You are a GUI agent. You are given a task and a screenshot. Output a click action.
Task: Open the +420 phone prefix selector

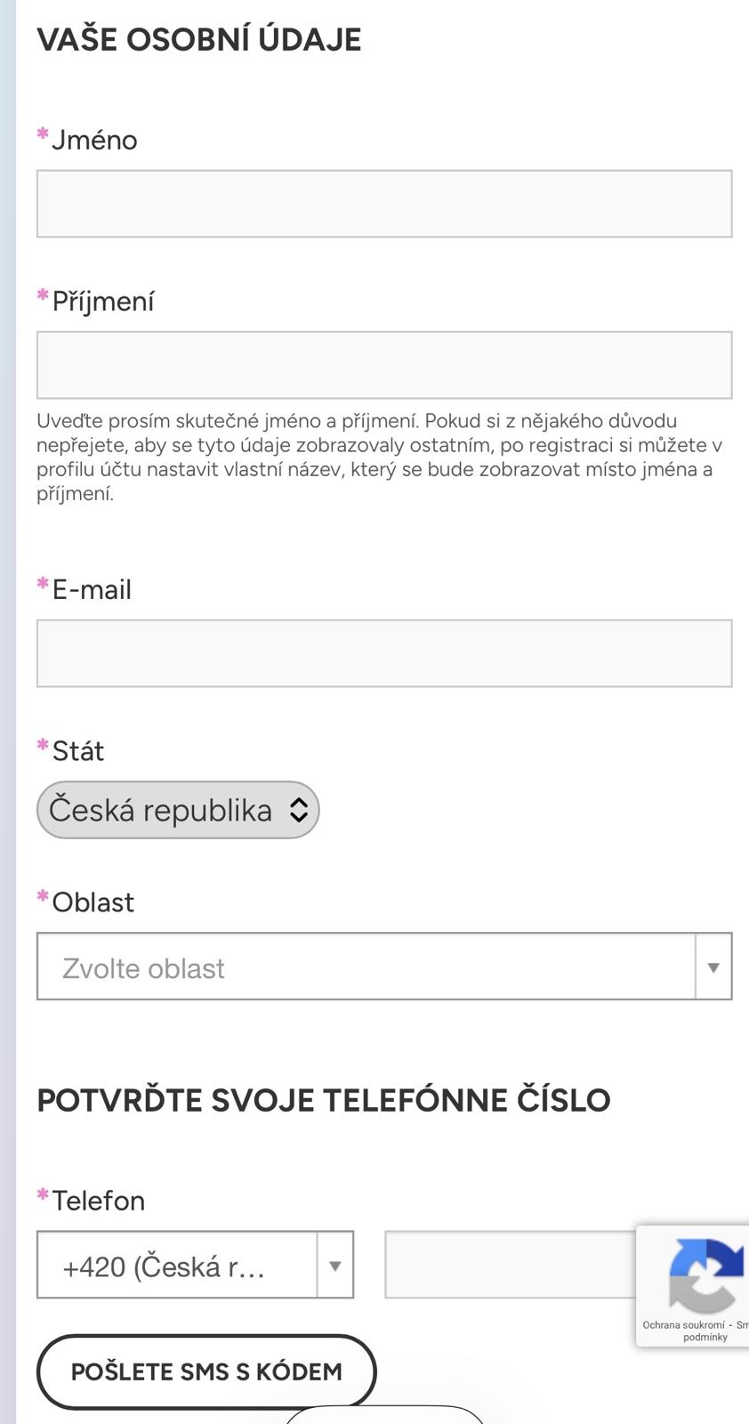176,1265
